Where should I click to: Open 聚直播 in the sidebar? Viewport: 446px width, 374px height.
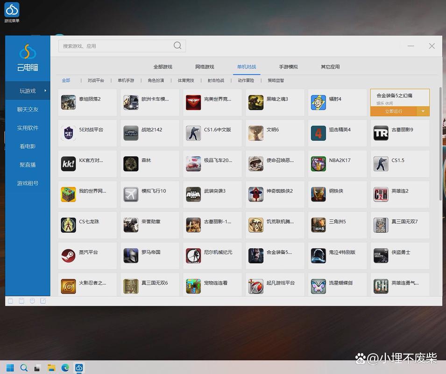pyautogui.click(x=28, y=165)
